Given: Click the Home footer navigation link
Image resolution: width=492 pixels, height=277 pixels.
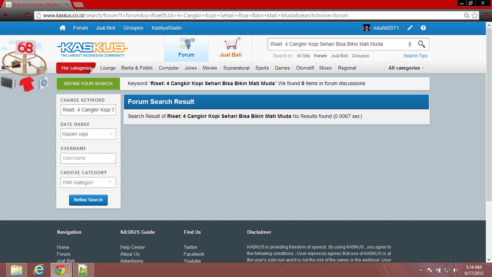Looking at the screenshot, I should 63,247.
